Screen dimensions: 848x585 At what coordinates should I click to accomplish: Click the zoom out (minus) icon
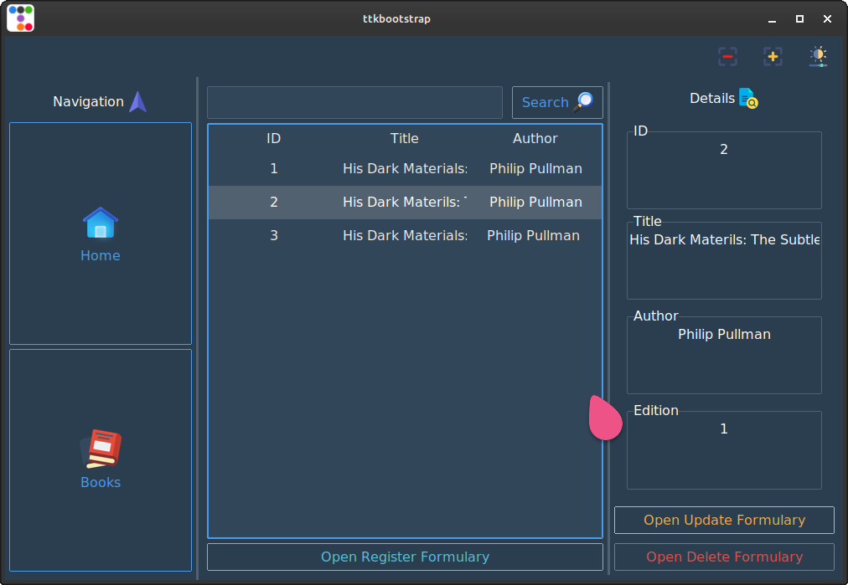coord(727,57)
